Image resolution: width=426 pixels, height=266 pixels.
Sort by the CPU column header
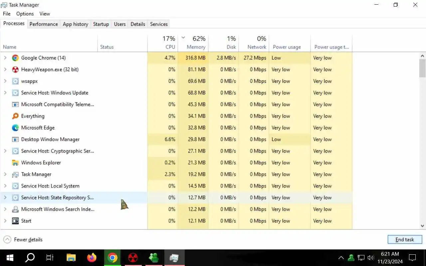click(x=163, y=43)
